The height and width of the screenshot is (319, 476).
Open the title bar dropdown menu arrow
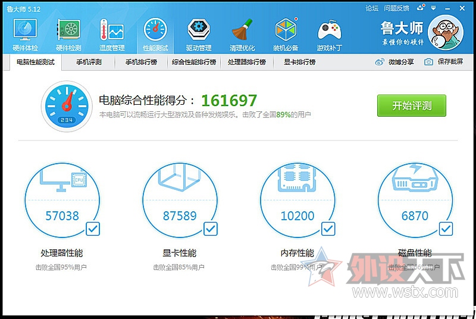434,8
